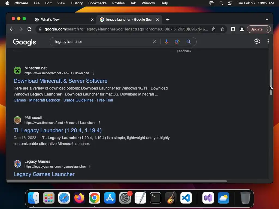The image size is (279, 209).
Task: Go back to the previous page
Action: (12, 29)
